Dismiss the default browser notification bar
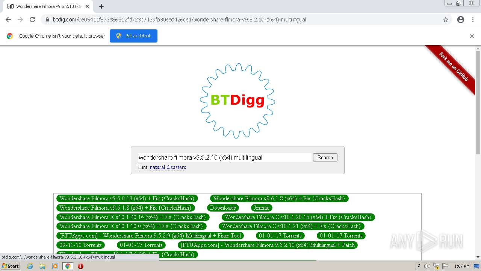The height and width of the screenshot is (271, 481). (472, 36)
